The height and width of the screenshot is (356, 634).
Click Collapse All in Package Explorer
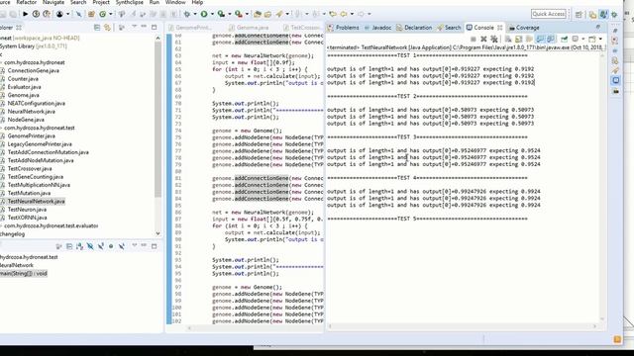click(x=97, y=28)
